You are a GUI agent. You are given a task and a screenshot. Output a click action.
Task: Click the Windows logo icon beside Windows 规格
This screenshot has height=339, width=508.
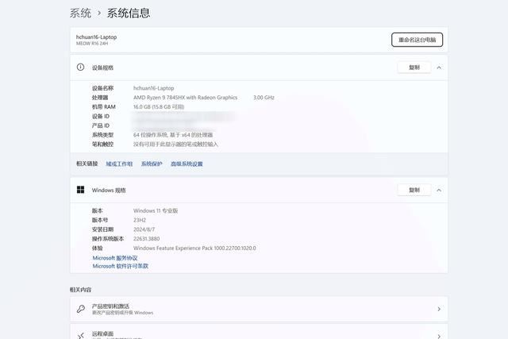pyautogui.click(x=80, y=191)
